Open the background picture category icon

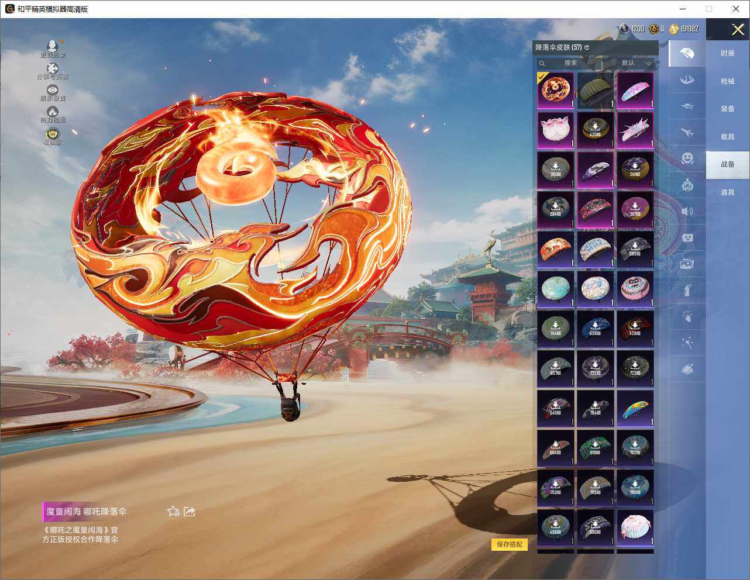(x=687, y=264)
